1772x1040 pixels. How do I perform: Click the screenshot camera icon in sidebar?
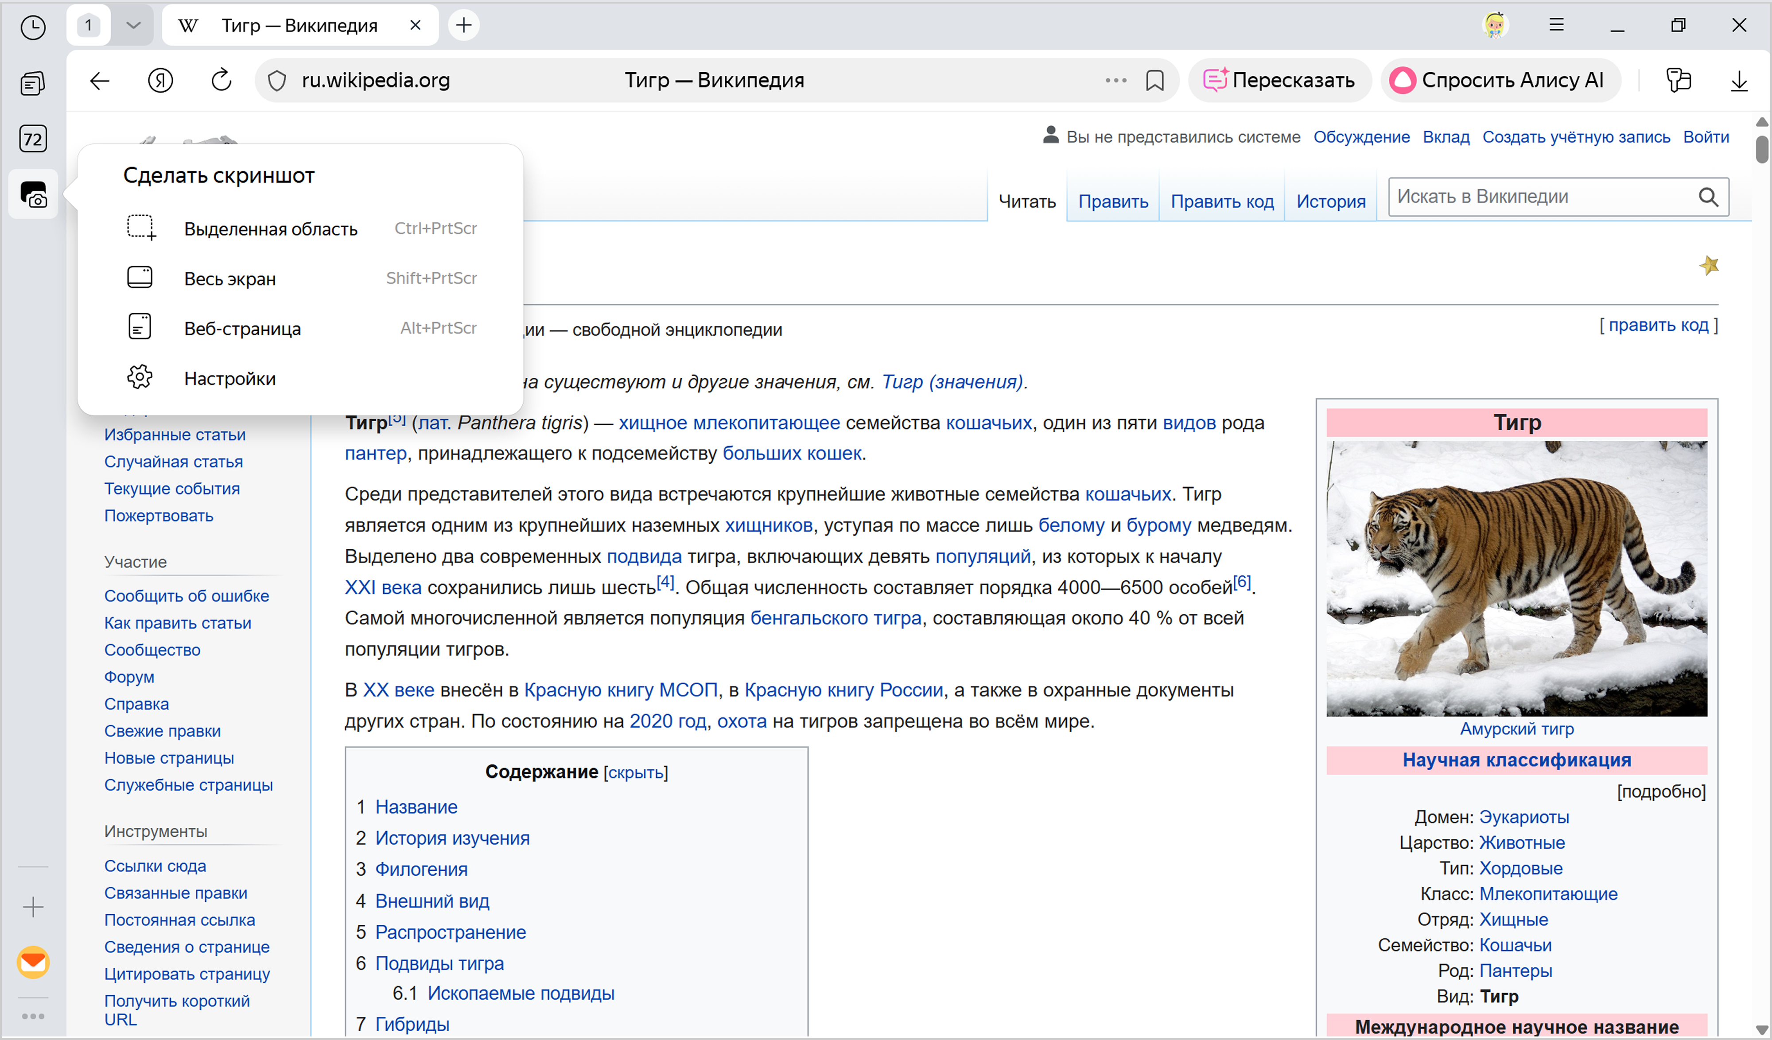(x=33, y=195)
